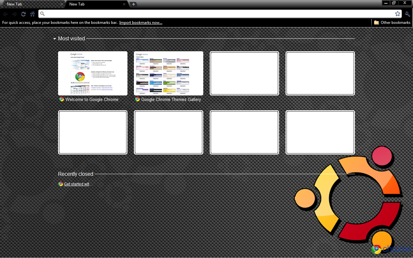
Task: Bookmark this page with the star icon
Action: (398, 14)
